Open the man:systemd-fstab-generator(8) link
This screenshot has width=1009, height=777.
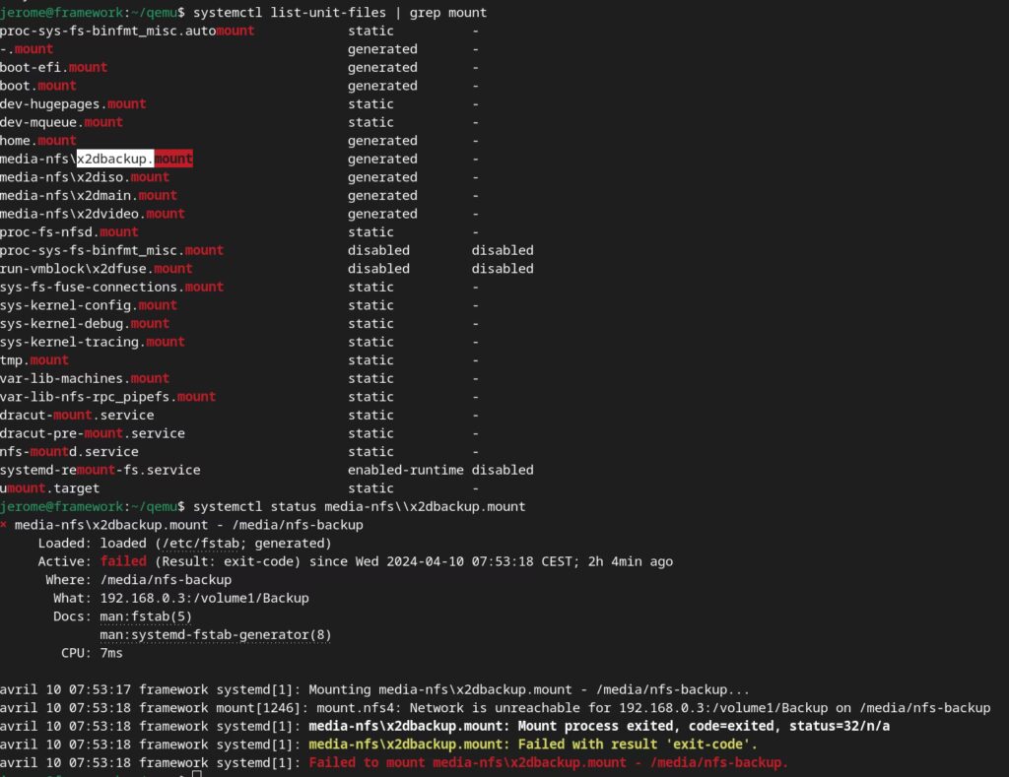215,635
